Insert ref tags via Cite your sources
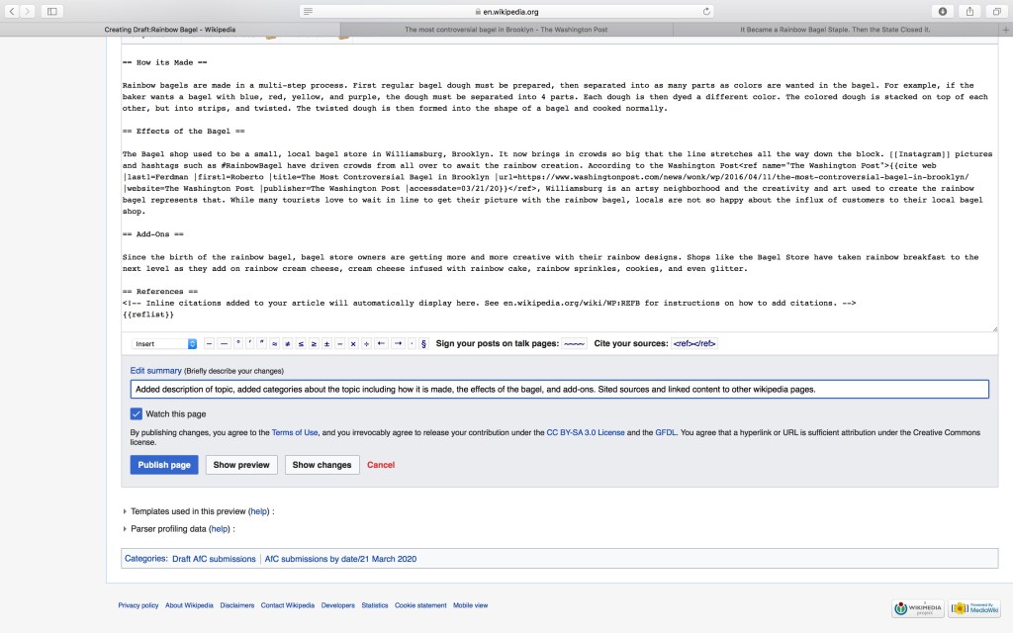Viewport: 1013px width, 633px height. click(693, 344)
